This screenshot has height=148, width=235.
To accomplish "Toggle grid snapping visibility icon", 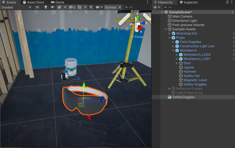I will click(x=79, y=7).
